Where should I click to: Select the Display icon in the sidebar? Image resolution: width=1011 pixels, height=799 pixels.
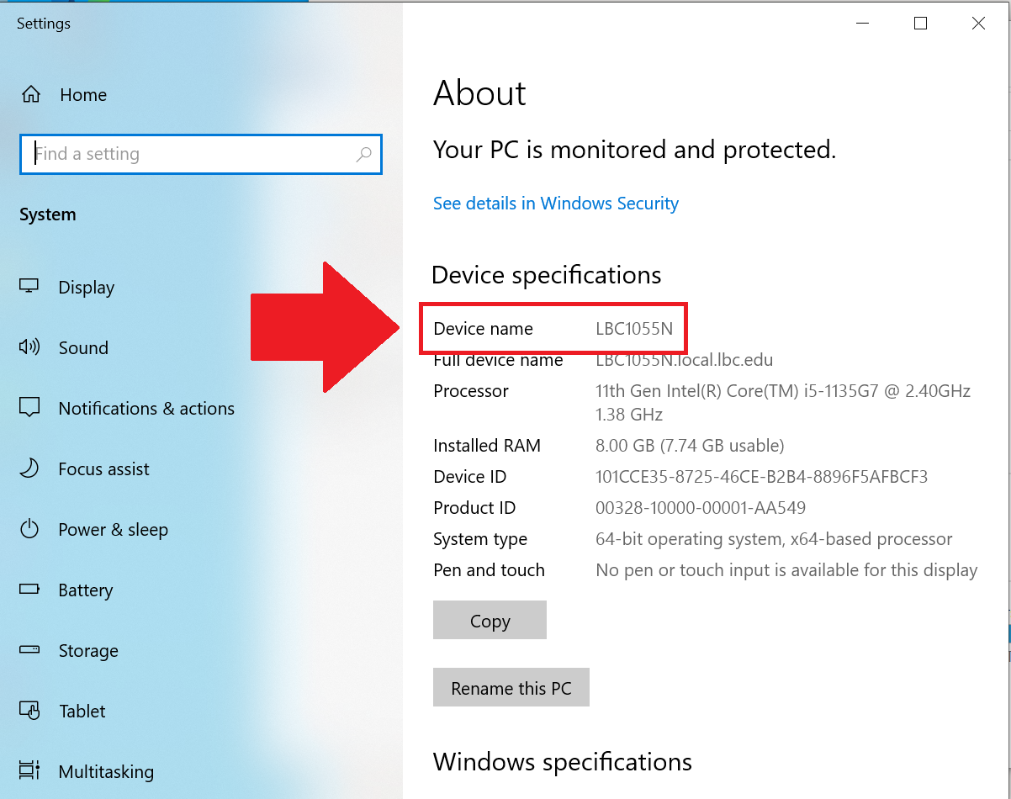[29, 287]
